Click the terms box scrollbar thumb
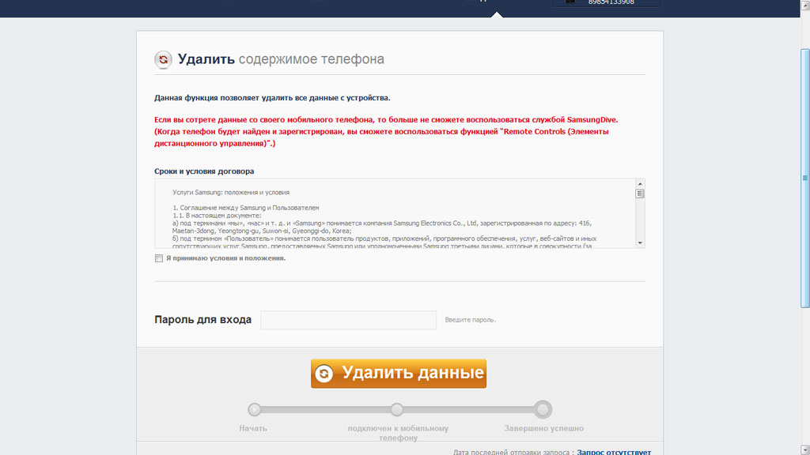 click(x=640, y=194)
